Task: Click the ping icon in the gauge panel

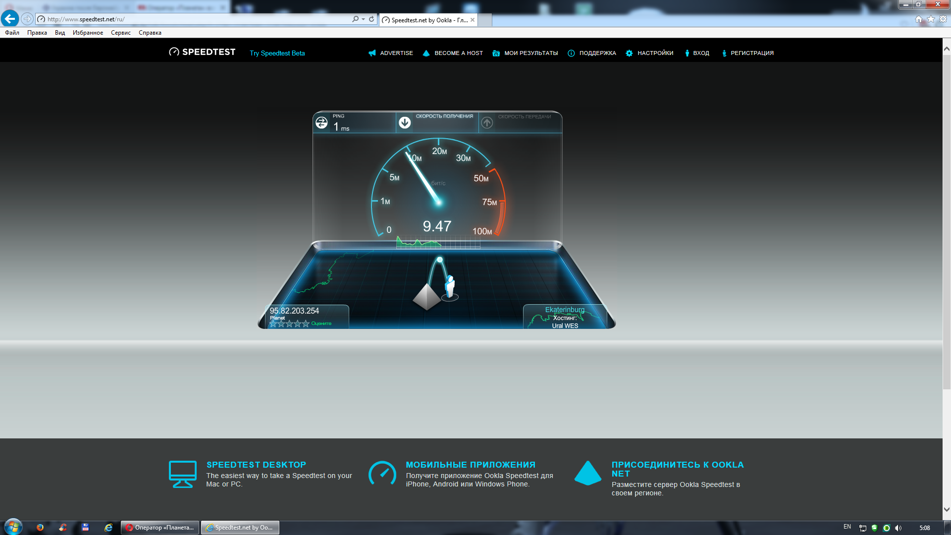Action: 321,122
